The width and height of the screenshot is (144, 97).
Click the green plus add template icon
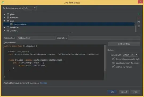point(139,14)
